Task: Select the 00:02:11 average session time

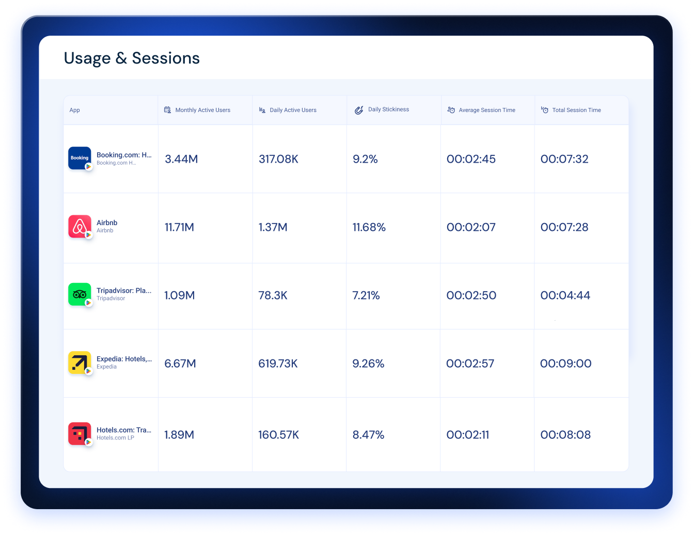Action: click(x=468, y=435)
